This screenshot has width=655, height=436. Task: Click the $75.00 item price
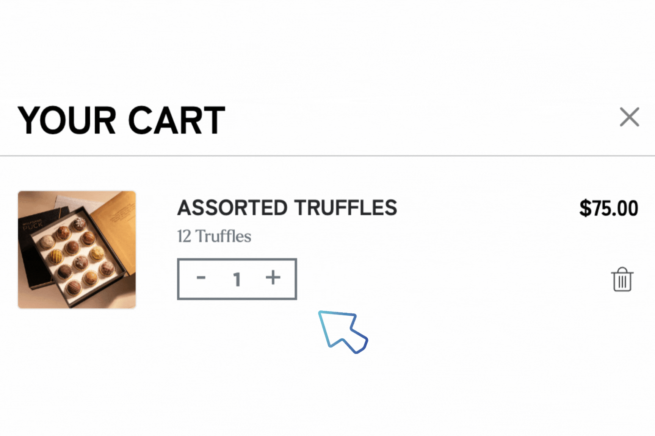pos(609,208)
